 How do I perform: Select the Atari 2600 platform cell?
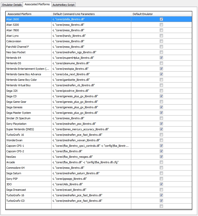(28, 19)
